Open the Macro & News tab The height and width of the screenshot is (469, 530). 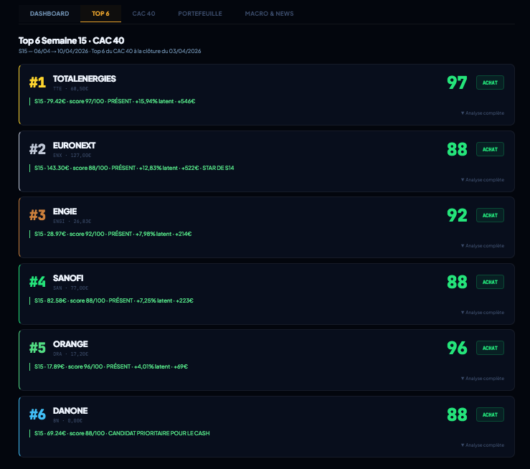pos(269,14)
